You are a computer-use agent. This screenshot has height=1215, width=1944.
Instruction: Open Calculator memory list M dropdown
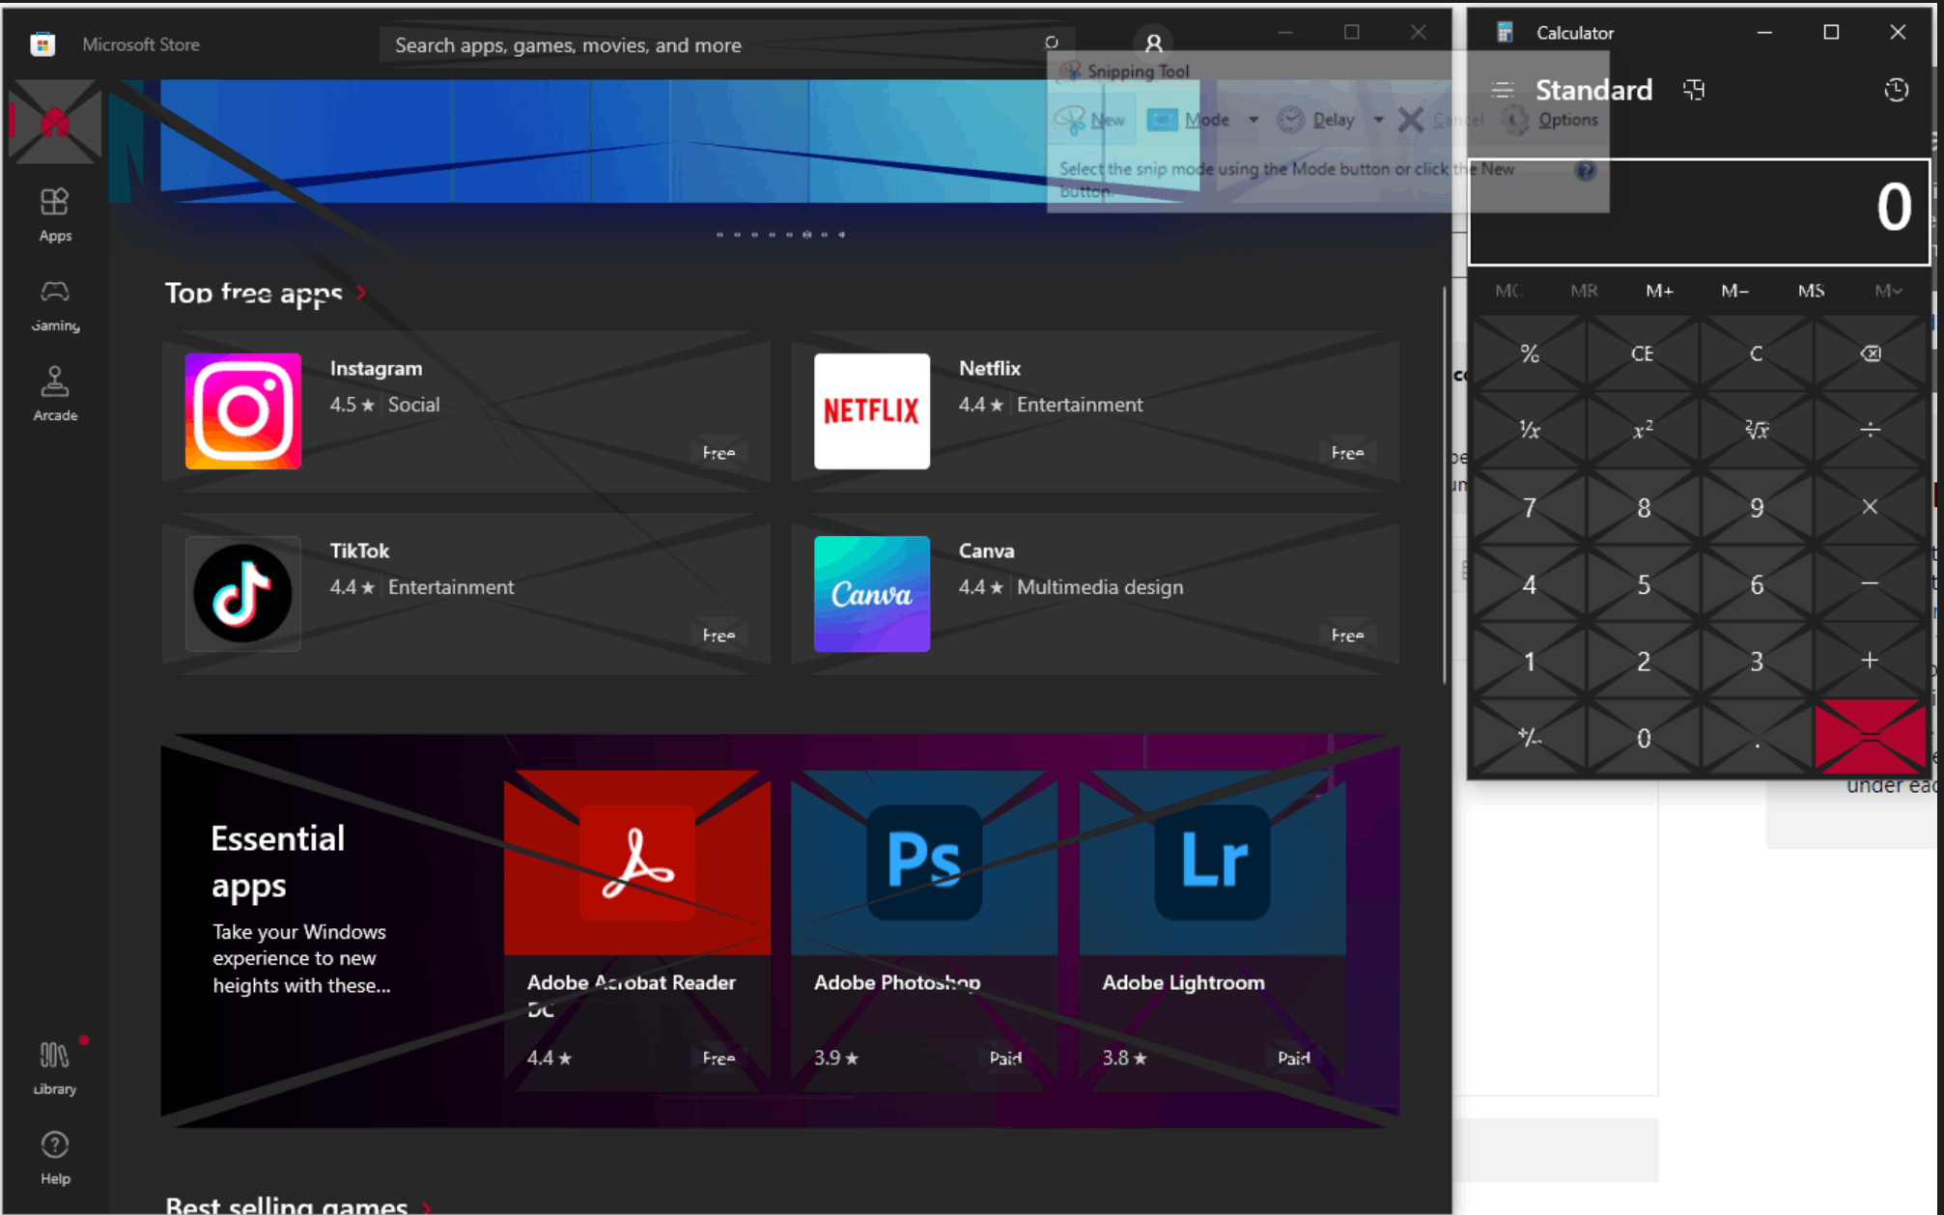[x=1888, y=291]
